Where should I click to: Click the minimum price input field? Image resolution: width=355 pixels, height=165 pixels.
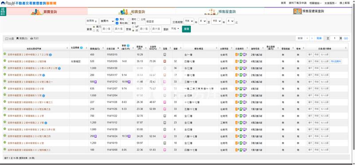coord(106,29)
